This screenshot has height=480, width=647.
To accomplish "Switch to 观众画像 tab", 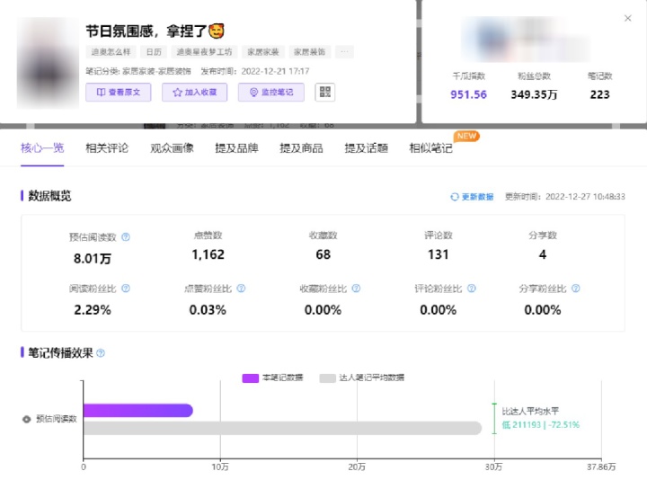I will click(172, 147).
